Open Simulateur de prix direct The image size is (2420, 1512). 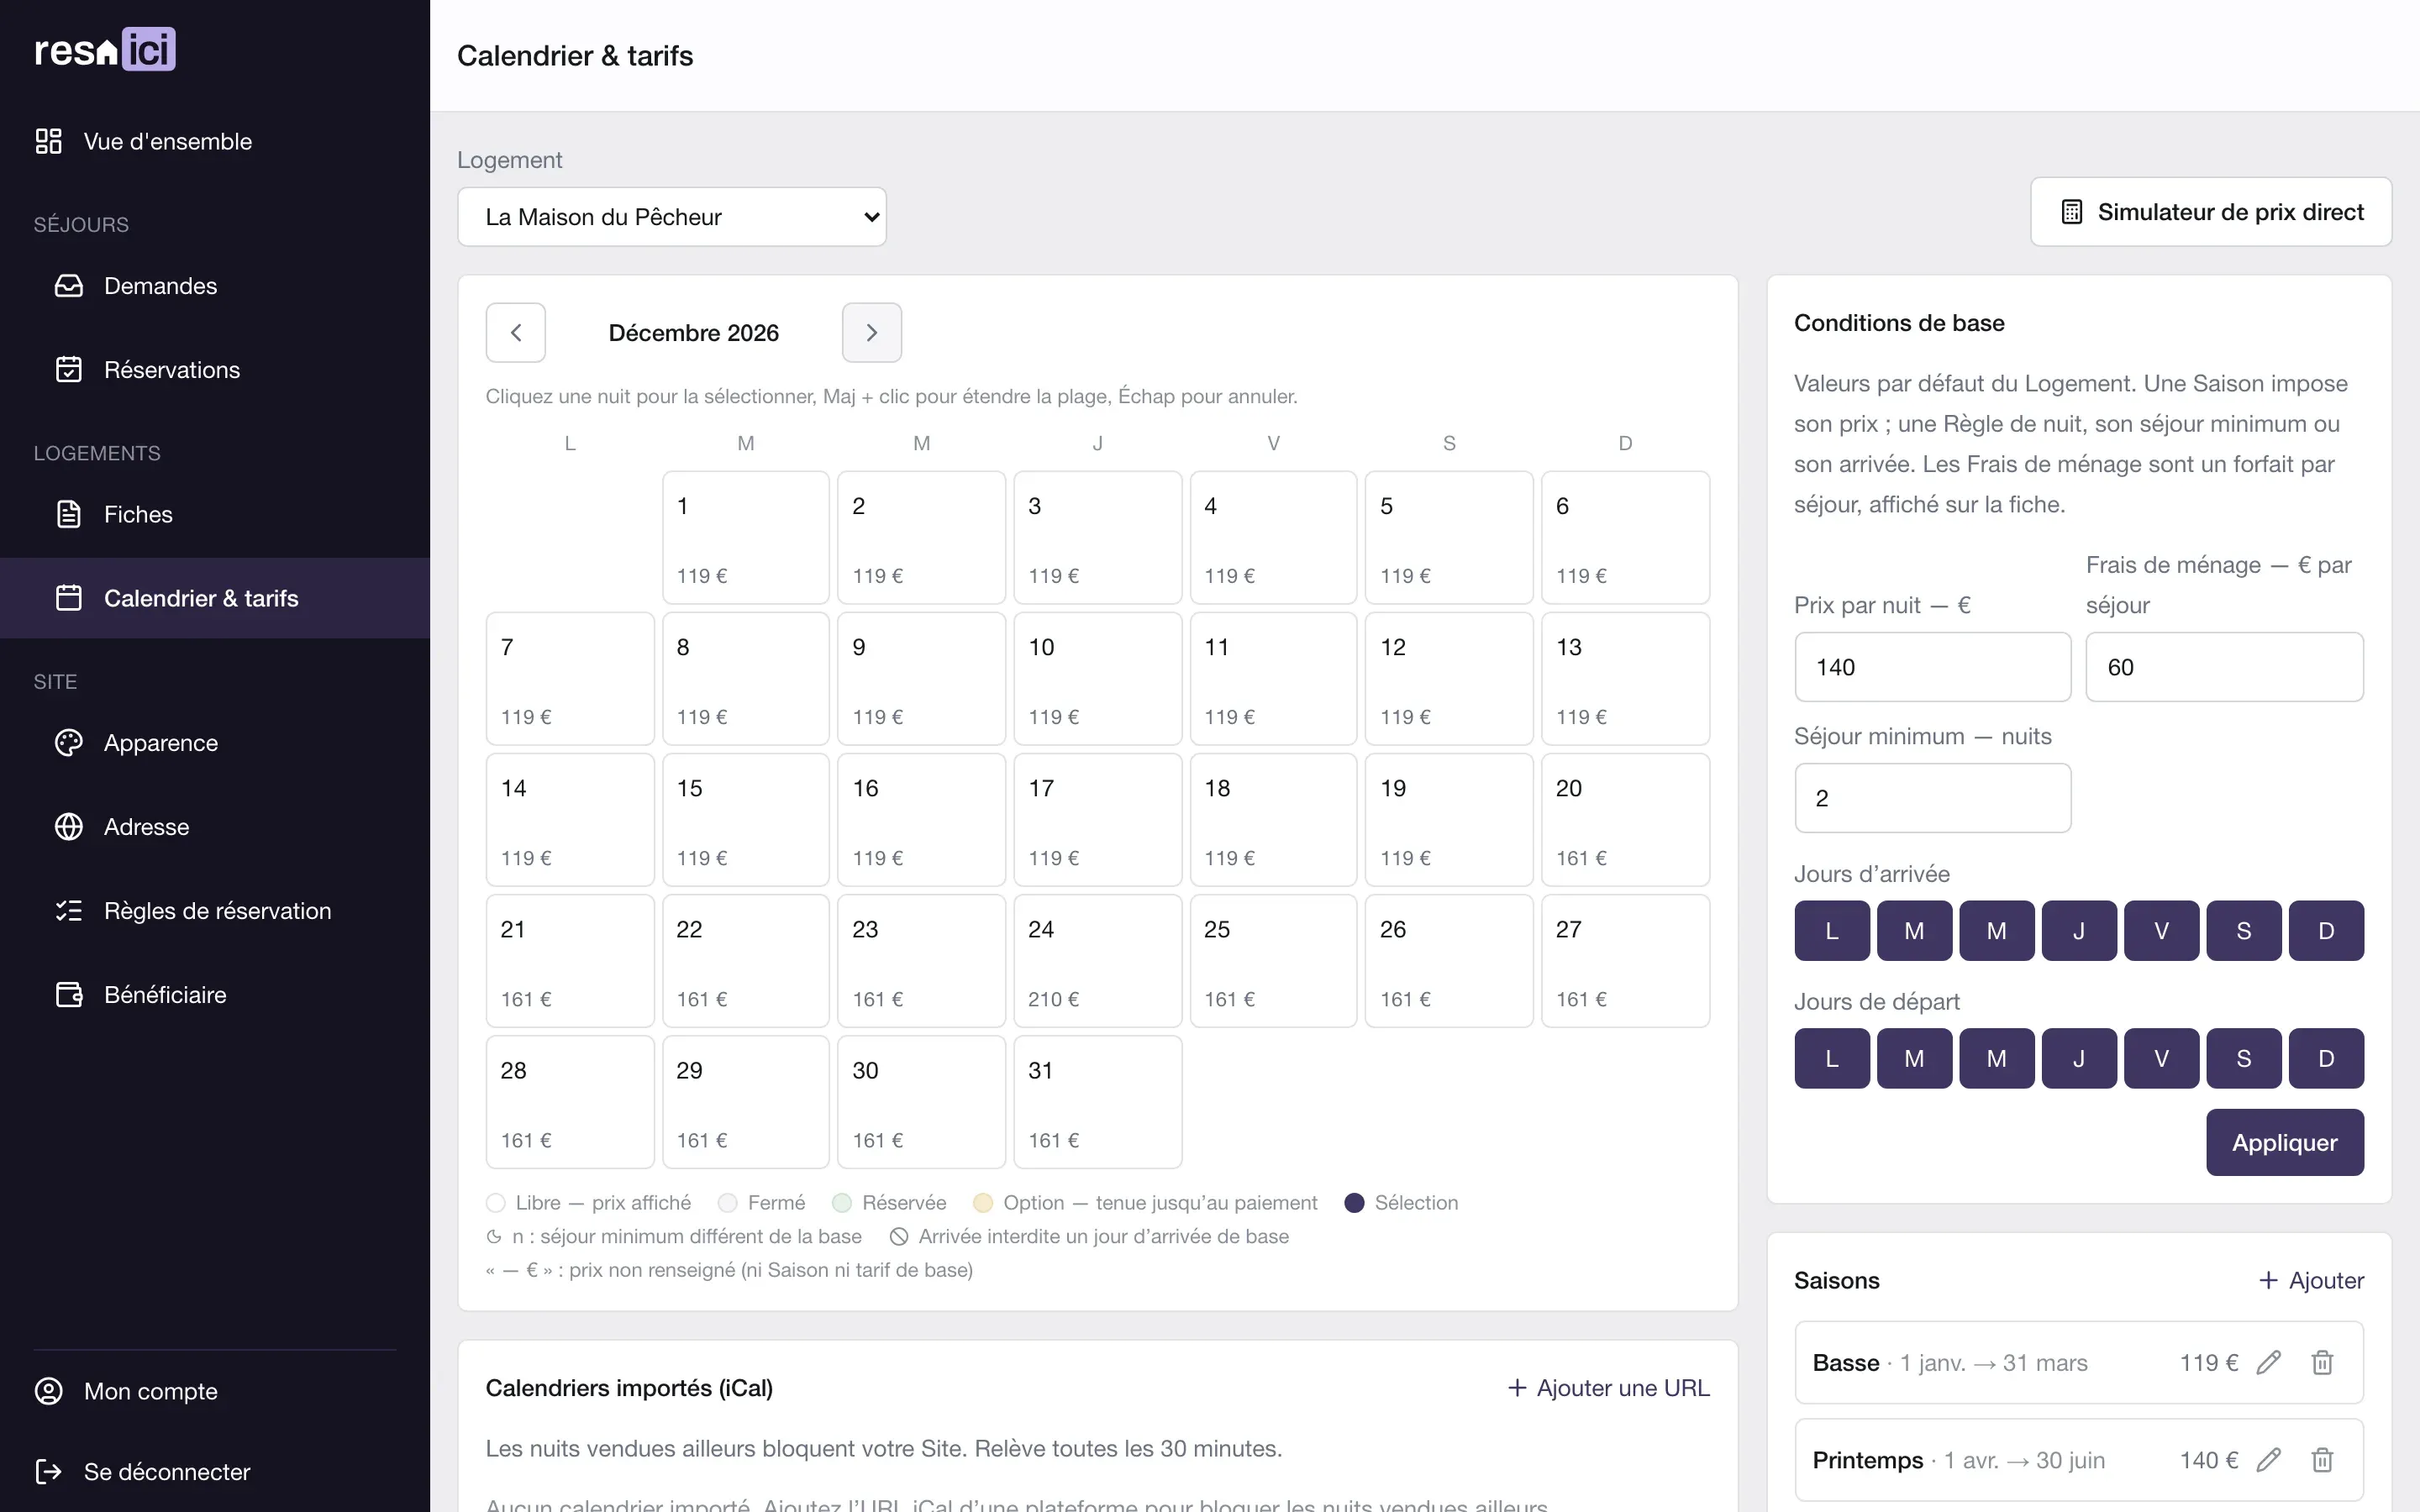[x=2211, y=212]
